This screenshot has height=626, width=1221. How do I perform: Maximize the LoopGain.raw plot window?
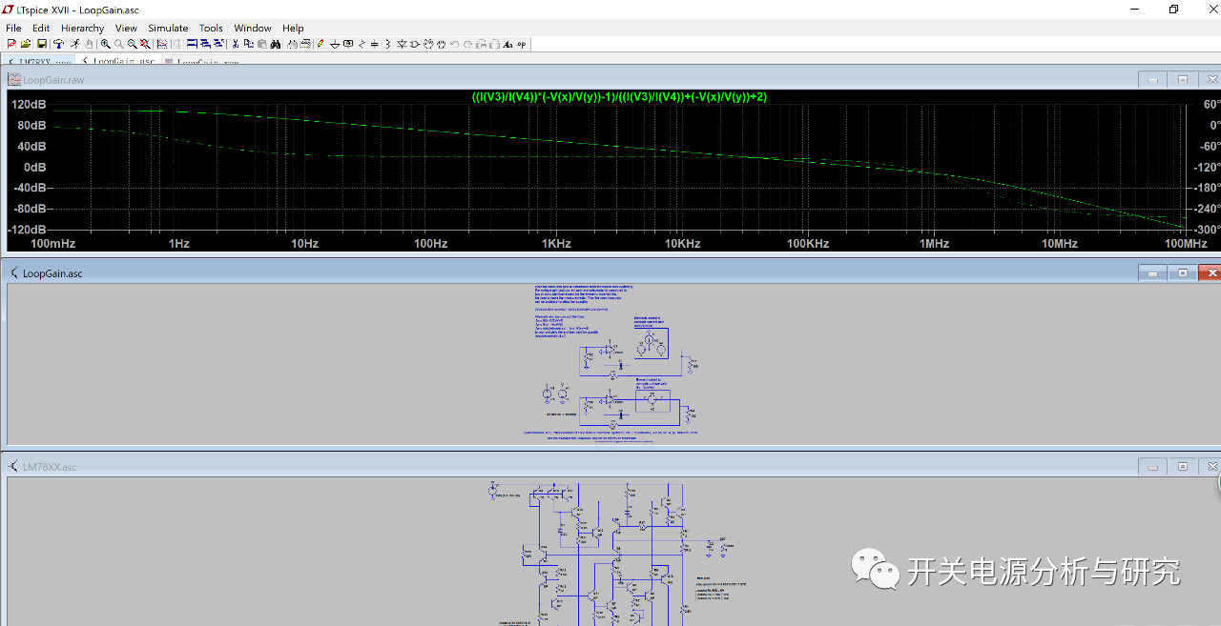pyautogui.click(x=1183, y=80)
